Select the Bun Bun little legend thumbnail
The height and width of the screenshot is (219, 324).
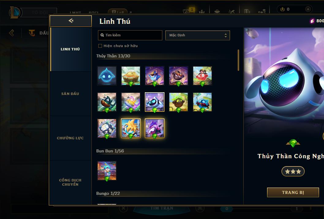107,171
